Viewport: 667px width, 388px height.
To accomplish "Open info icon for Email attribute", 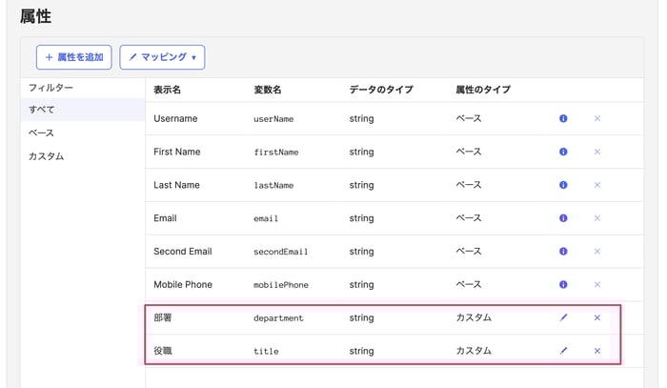I will 563,217.
